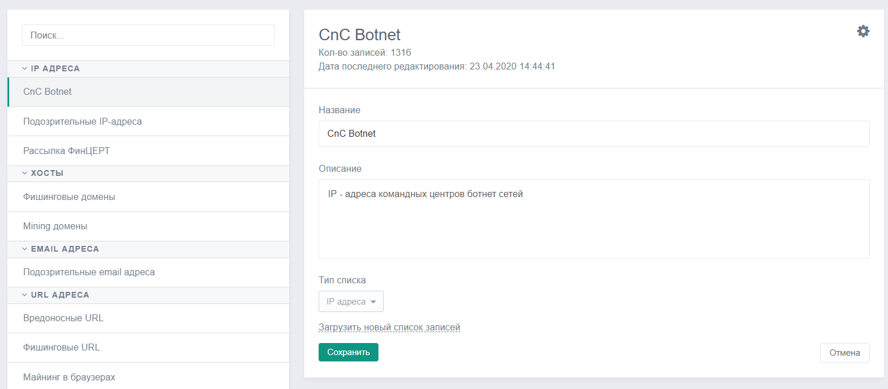Select Майнинг в браузерах entry
The image size is (888, 389).
[148, 377]
